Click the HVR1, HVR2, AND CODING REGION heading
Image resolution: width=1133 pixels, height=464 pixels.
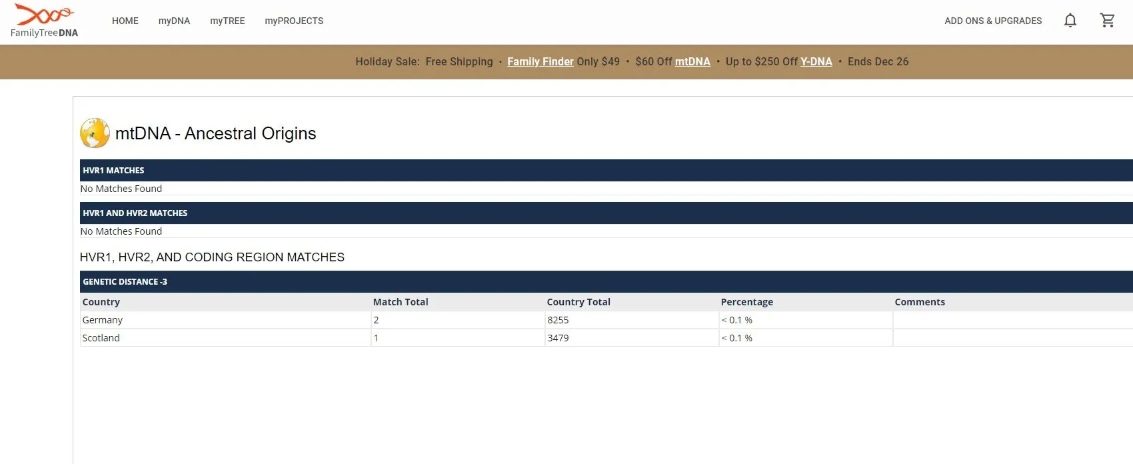coord(212,257)
